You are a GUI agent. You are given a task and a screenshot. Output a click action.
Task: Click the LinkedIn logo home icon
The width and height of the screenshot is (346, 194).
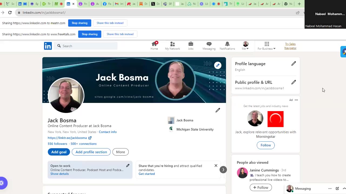48,46
